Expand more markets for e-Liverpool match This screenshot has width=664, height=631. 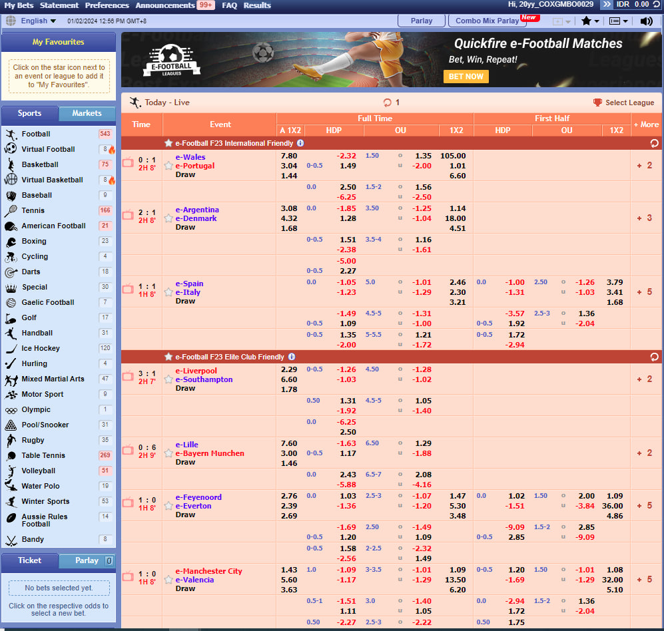pyautogui.click(x=645, y=379)
